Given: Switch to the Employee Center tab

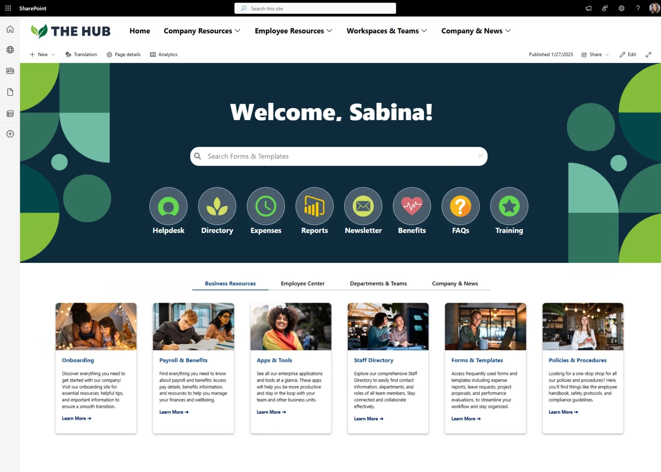Looking at the screenshot, I should [302, 283].
